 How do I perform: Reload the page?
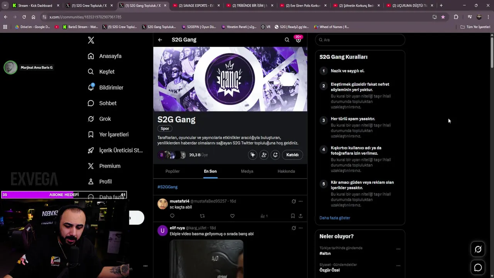pos(24,17)
